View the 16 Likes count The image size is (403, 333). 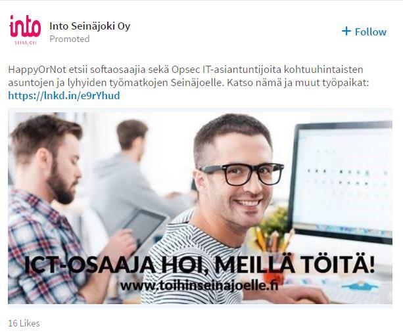click(x=24, y=323)
